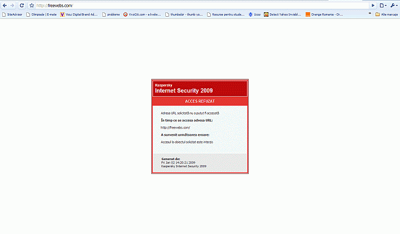Open the wrench tools menu

[x=394, y=6]
